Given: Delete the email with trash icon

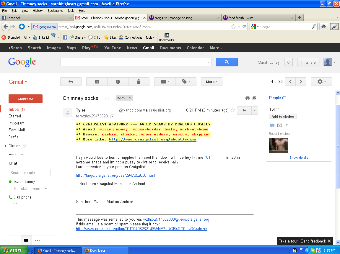Looking at the screenshot, I should 139,82.
